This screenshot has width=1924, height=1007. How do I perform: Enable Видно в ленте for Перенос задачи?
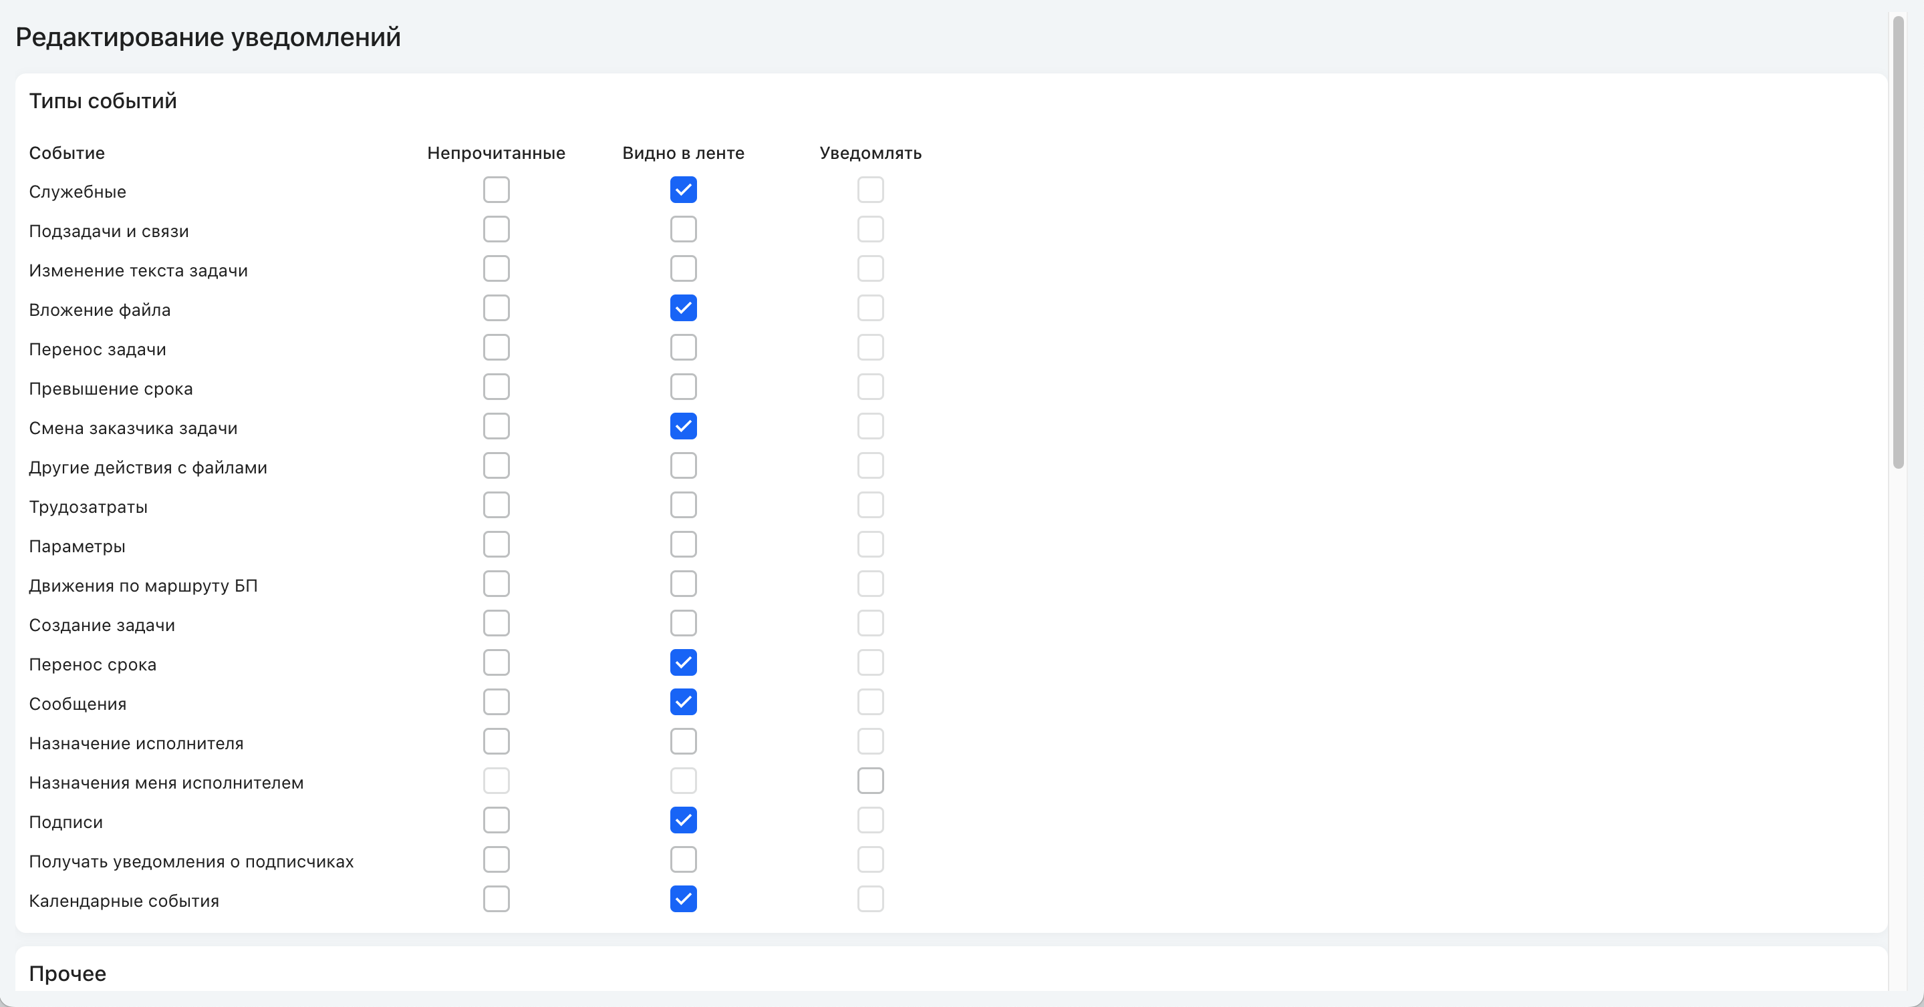coord(684,347)
